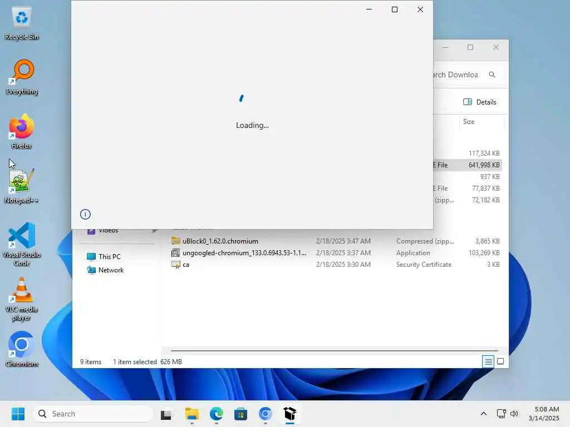This screenshot has height=427, width=570.
Task: Select the 117,324 KB file row
Action: click(468, 153)
